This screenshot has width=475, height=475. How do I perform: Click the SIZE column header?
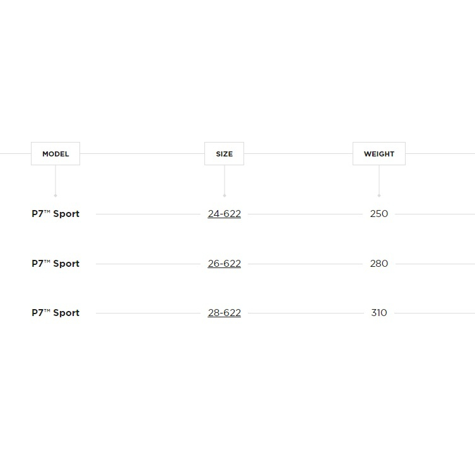tap(224, 154)
